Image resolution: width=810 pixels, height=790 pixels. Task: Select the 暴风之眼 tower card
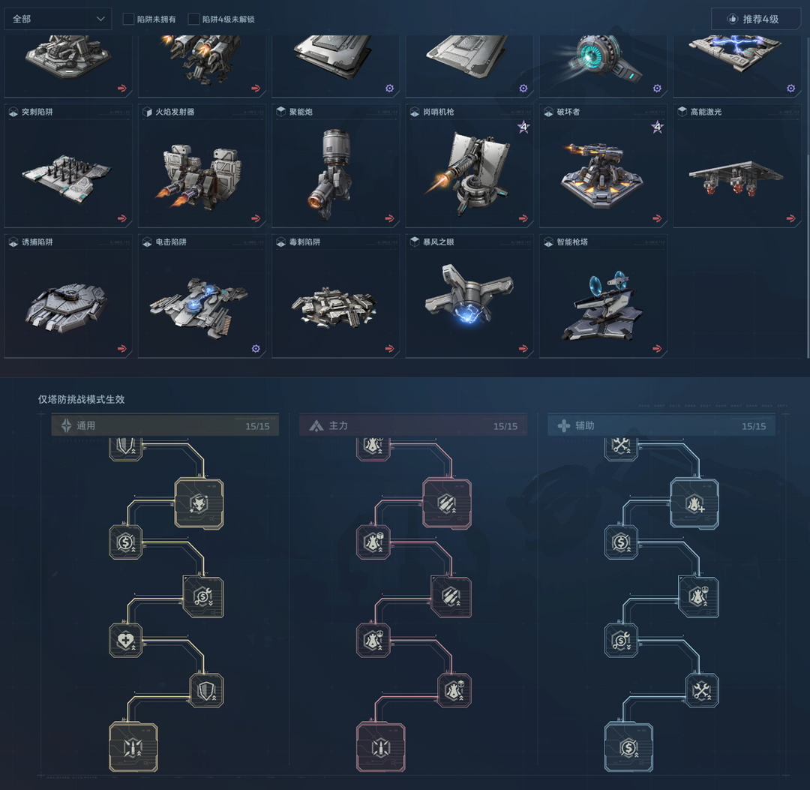[x=469, y=296]
